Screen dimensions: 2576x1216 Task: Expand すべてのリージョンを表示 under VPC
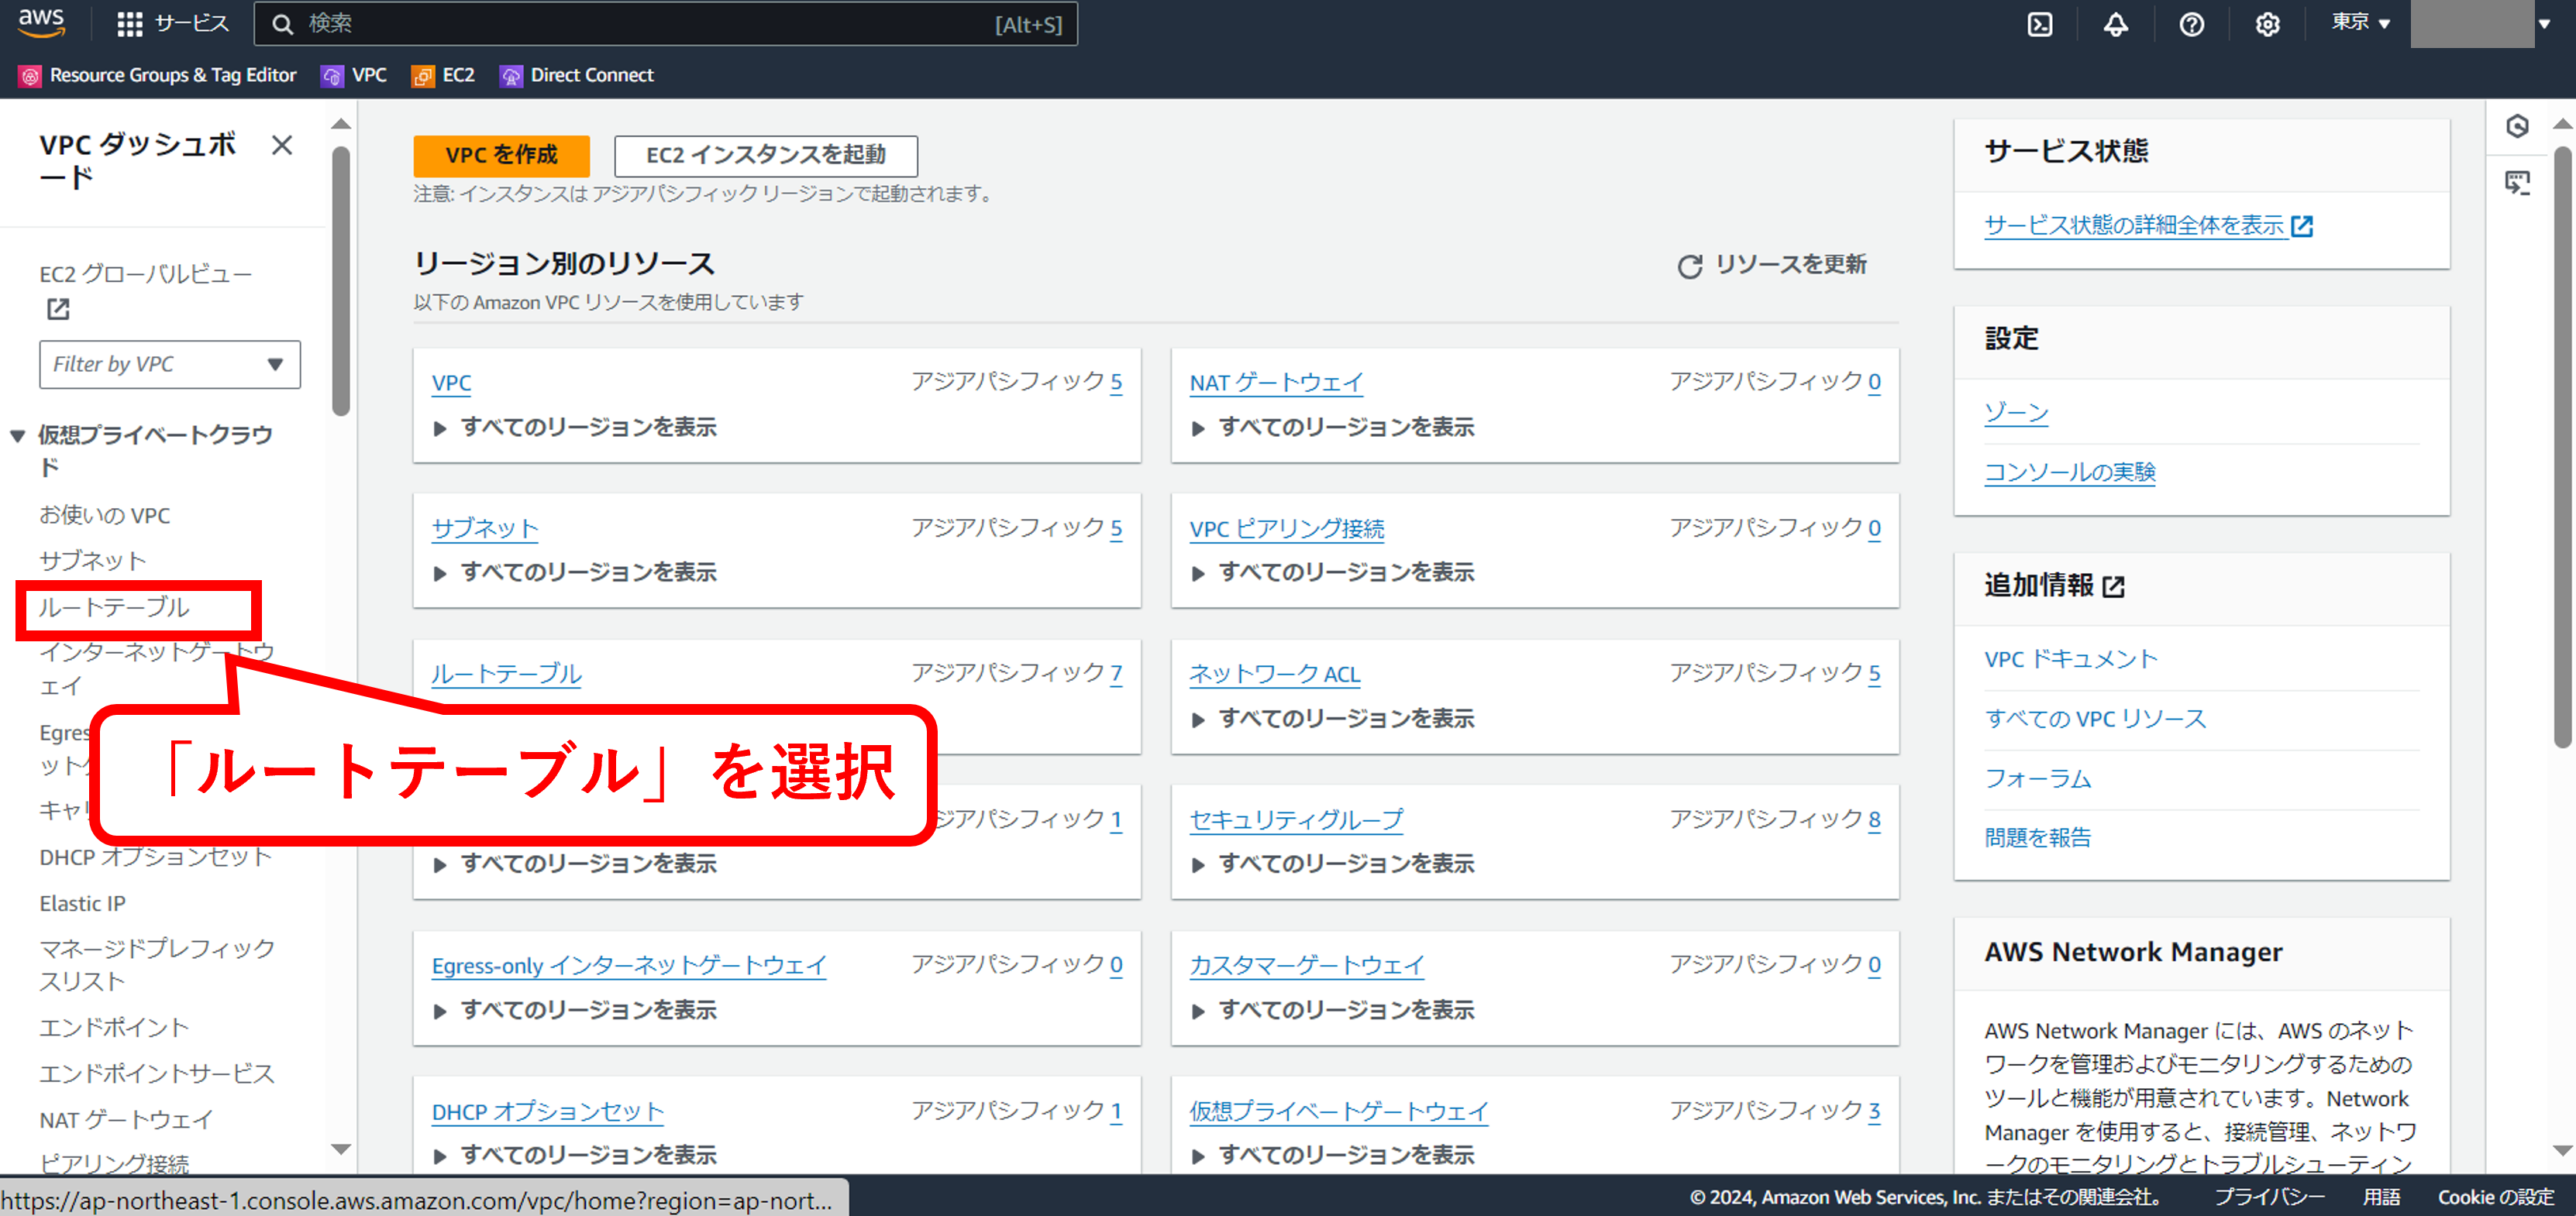click(576, 428)
